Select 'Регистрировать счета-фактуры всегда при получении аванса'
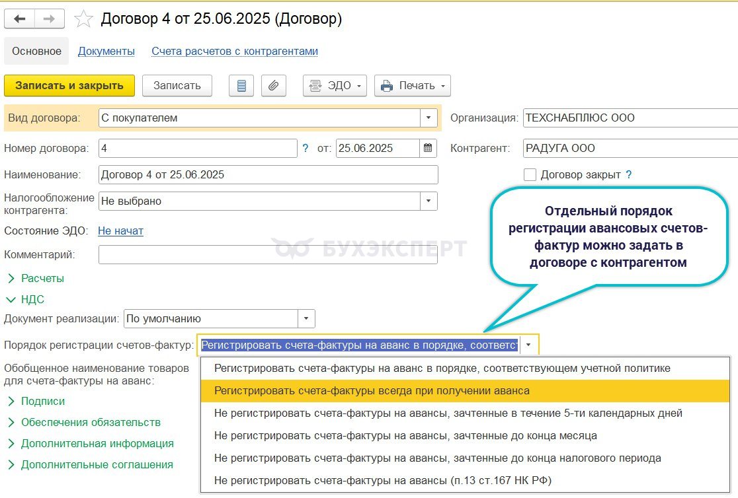 (465, 391)
